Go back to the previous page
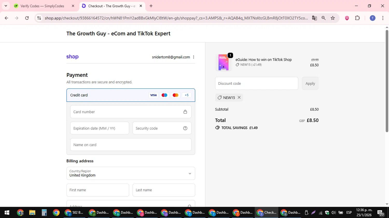389x218 pixels. click(6, 18)
